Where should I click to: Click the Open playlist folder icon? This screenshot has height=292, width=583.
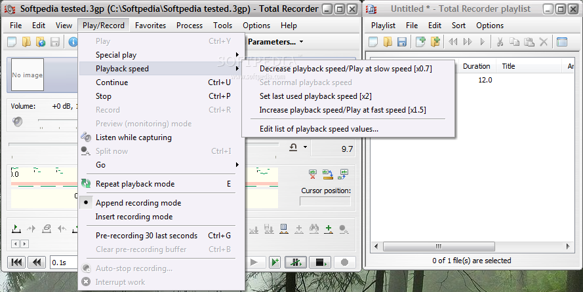[x=388, y=42]
